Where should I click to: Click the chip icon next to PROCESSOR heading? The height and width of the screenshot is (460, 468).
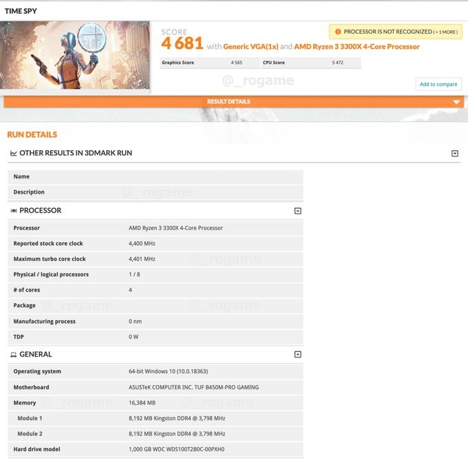coord(14,211)
